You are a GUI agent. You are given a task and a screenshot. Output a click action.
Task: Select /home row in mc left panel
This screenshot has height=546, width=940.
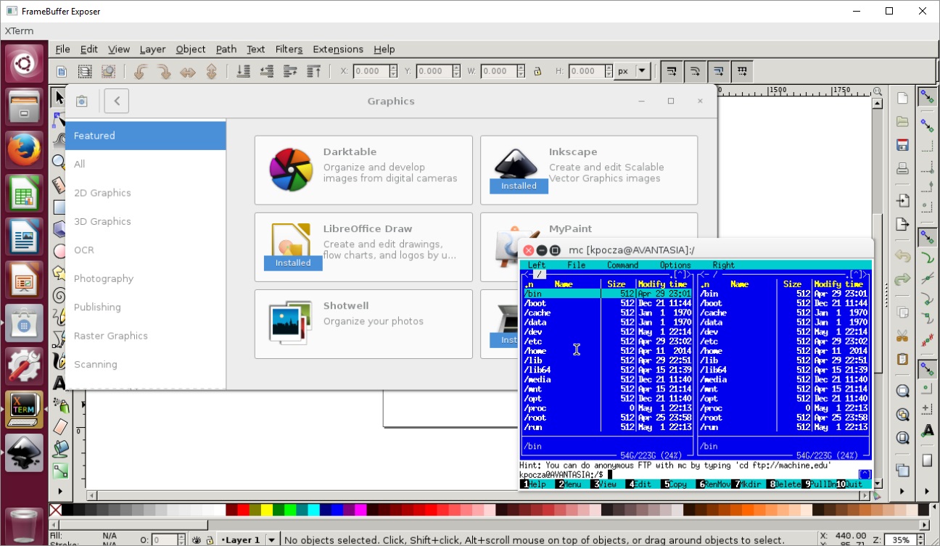[x=607, y=351]
